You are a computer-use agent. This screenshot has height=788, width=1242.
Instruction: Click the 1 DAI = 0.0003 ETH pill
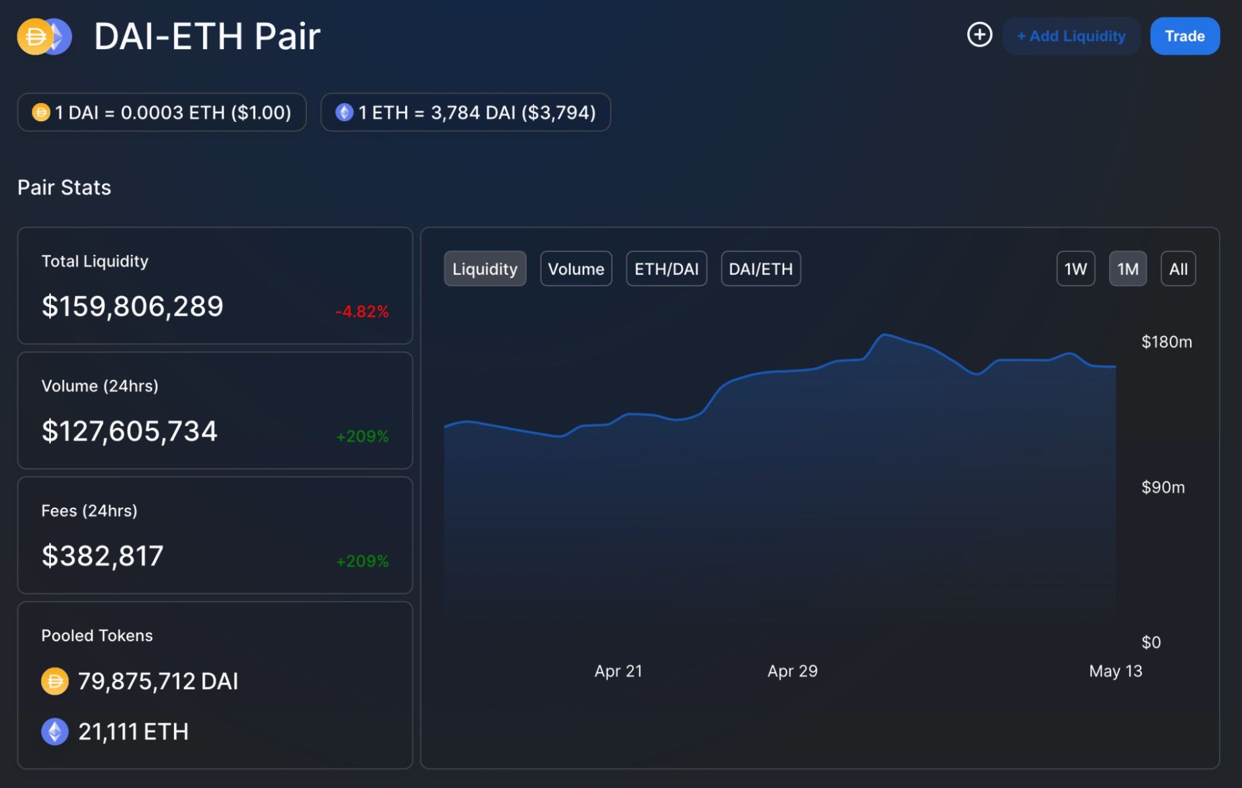pos(162,112)
